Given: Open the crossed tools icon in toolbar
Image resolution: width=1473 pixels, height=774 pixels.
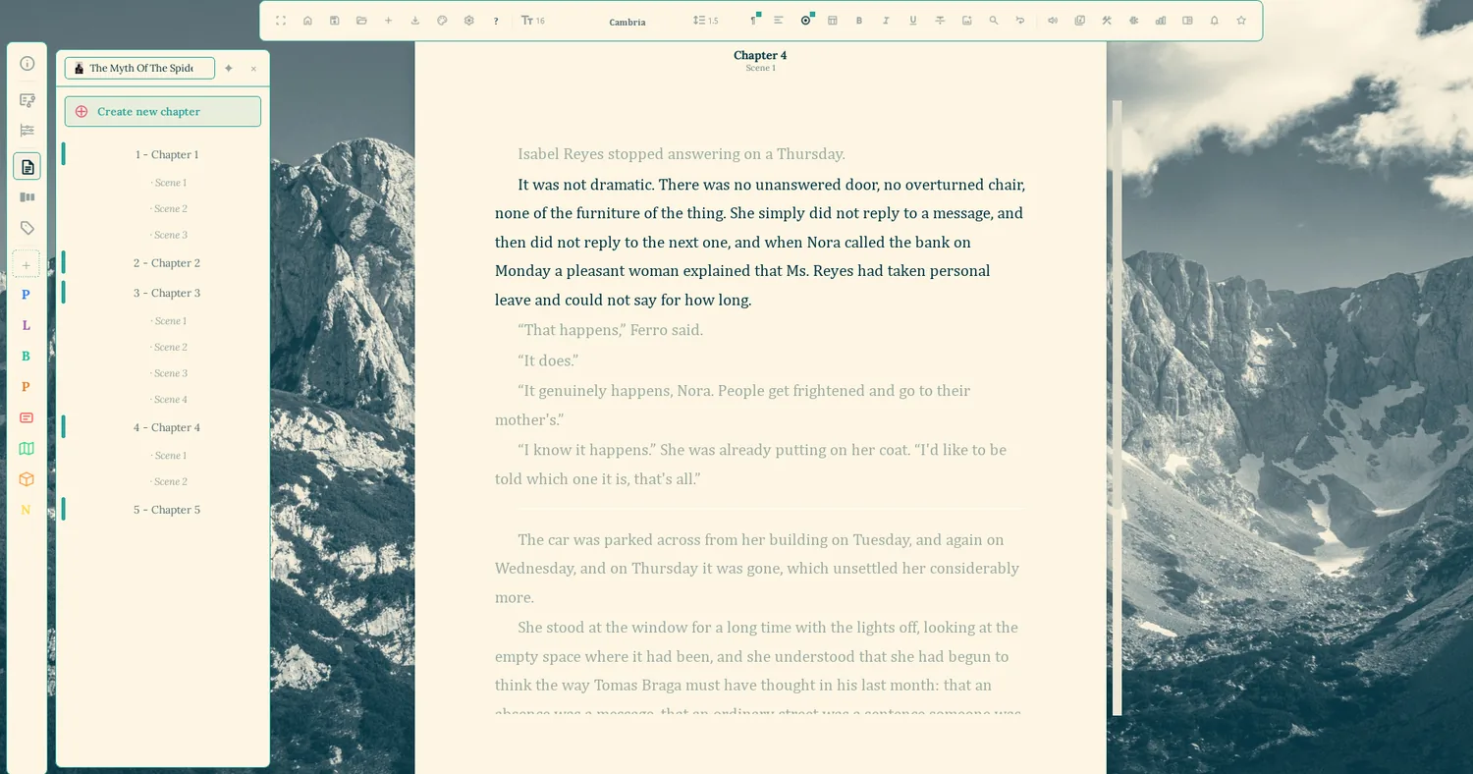Looking at the screenshot, I should pyautogui.click(x=1107, y=21).
